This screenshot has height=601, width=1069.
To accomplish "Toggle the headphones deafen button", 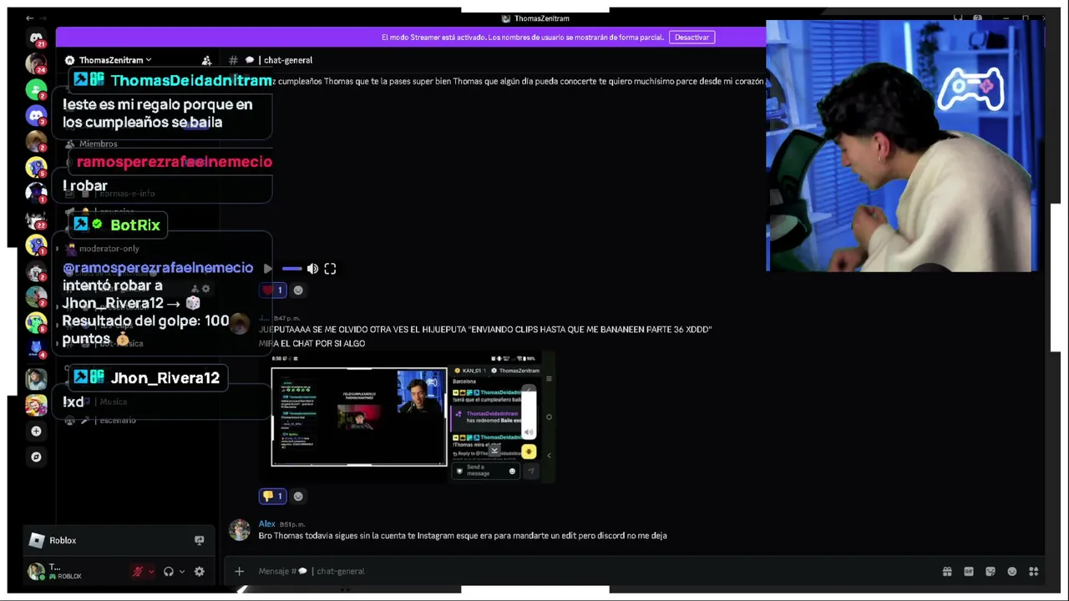I will [169, 572].
